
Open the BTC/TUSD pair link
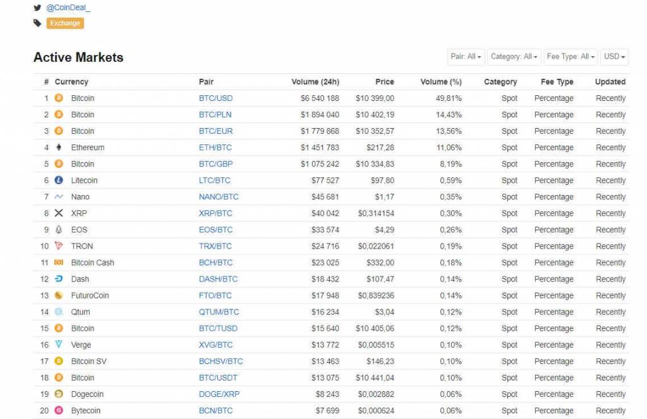point(218,328)
